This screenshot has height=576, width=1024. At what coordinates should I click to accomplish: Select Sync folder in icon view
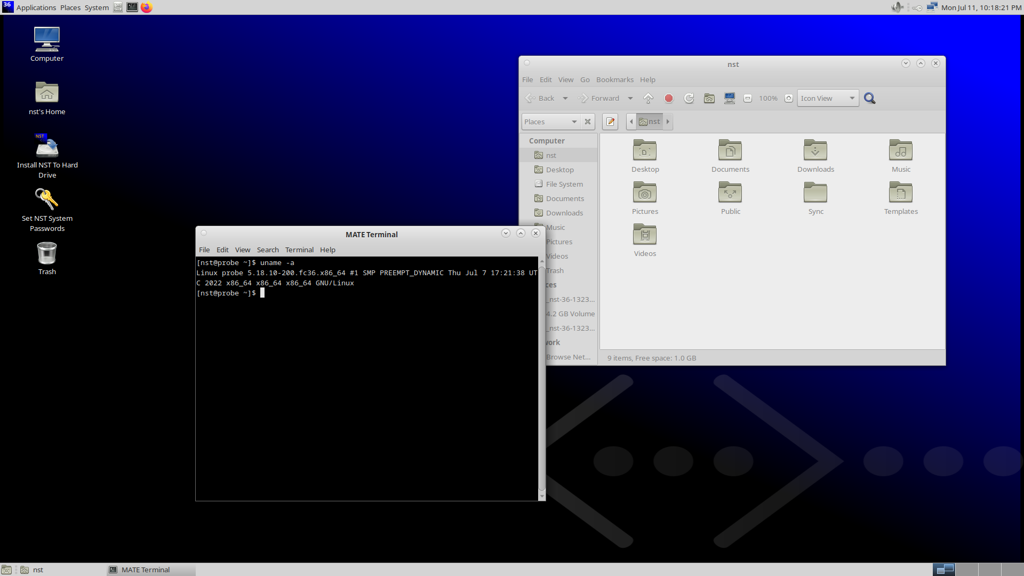pos(815,198)
